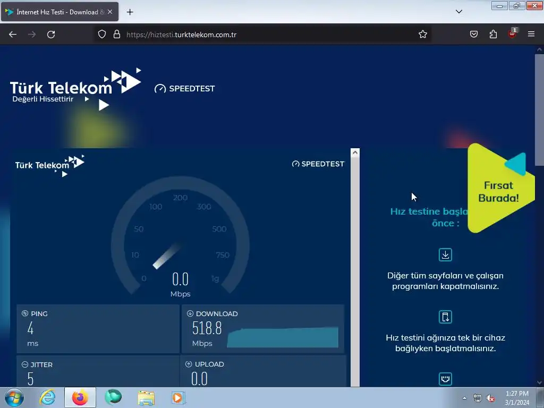The height and width of the screenshot is (408, 544).
Task: Open the blue-green globe taskbar app
Action: pos(113,397)
